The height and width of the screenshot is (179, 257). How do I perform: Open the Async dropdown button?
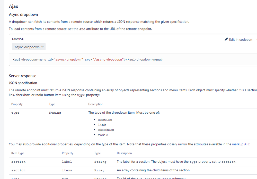29,47
